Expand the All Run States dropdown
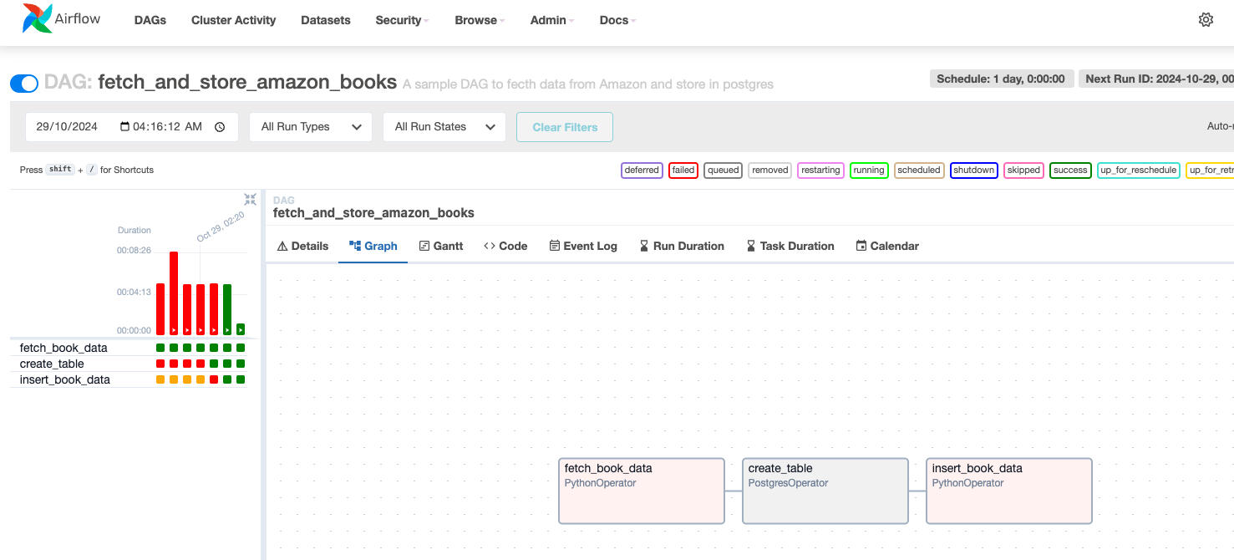The image size is (1234, 560). coord(444,127)
